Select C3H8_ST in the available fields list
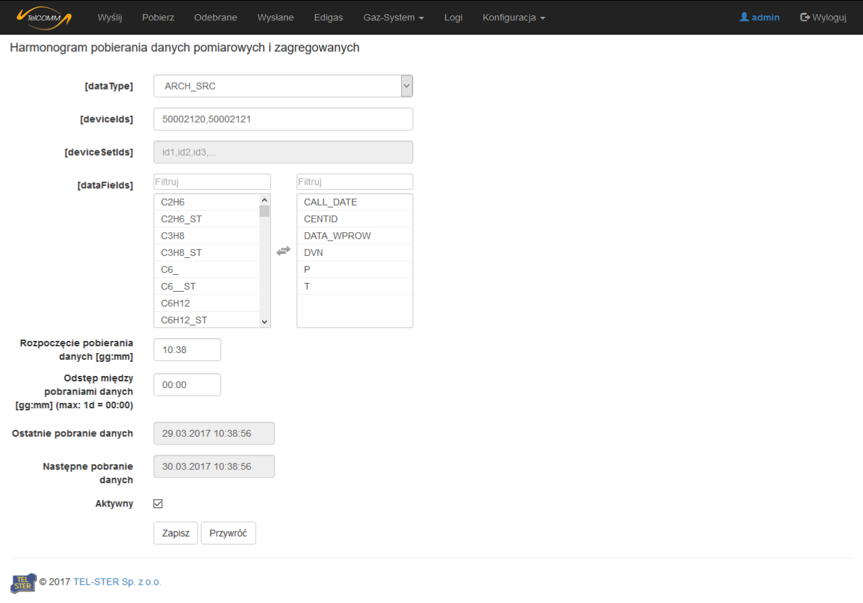863x603 pixels. 207,253
